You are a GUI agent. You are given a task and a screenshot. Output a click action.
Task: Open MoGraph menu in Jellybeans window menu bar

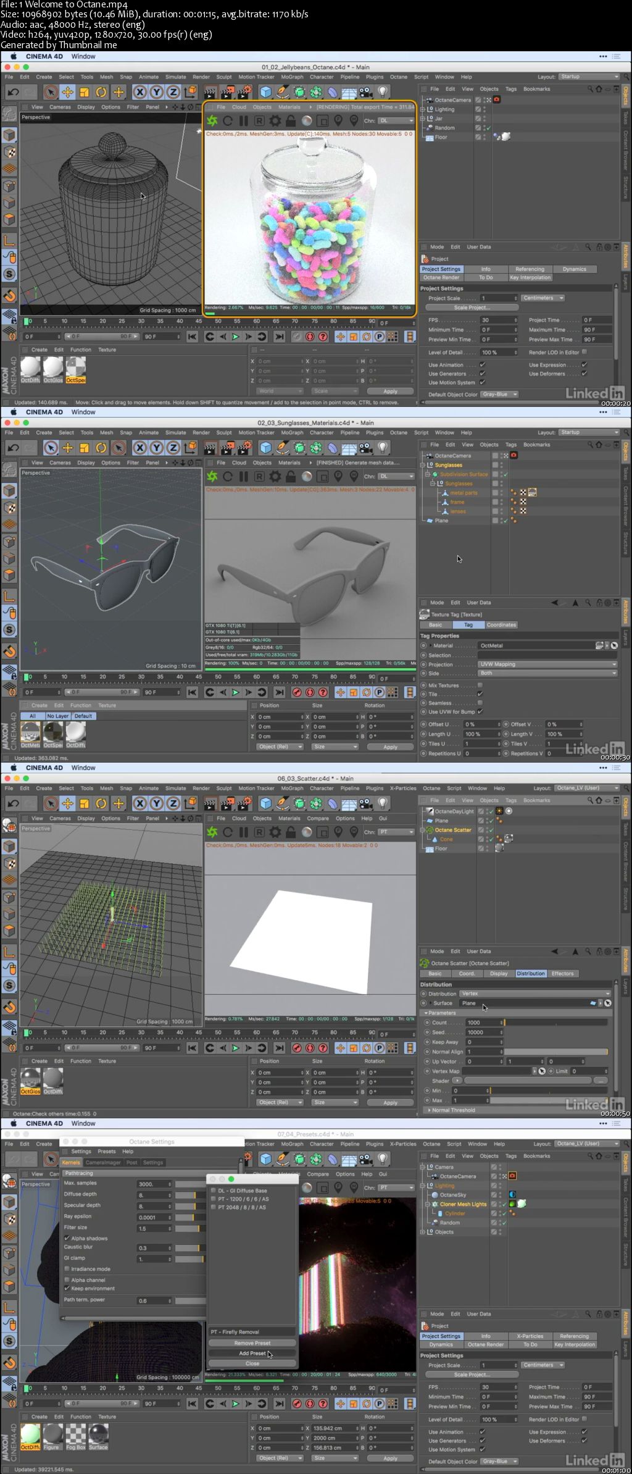click(292, 77)
